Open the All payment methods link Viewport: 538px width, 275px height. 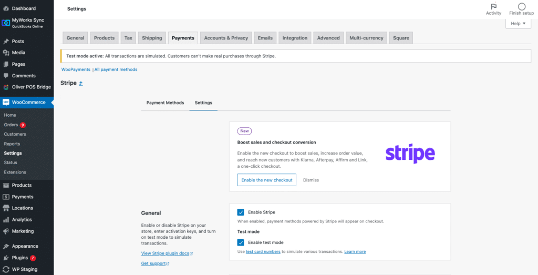(116, 69)
